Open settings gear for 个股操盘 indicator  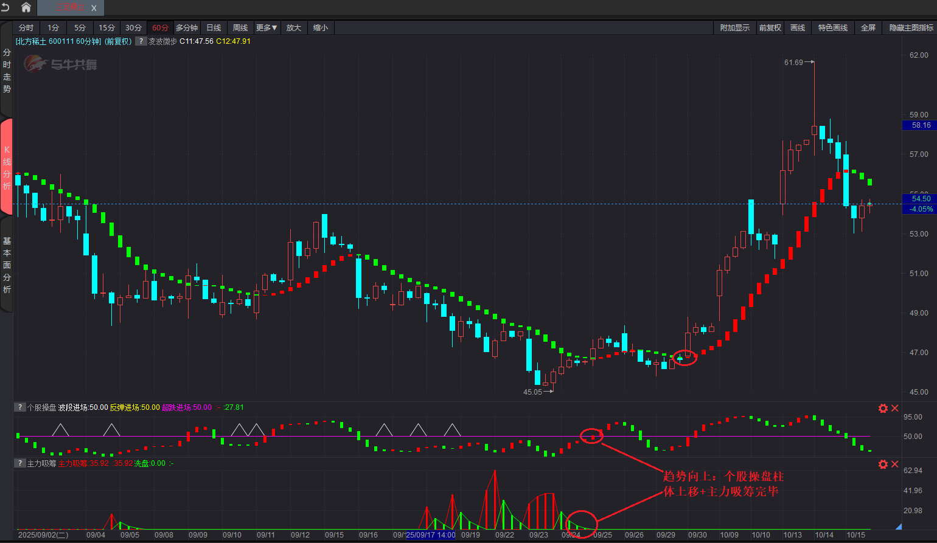click(883, 408)
